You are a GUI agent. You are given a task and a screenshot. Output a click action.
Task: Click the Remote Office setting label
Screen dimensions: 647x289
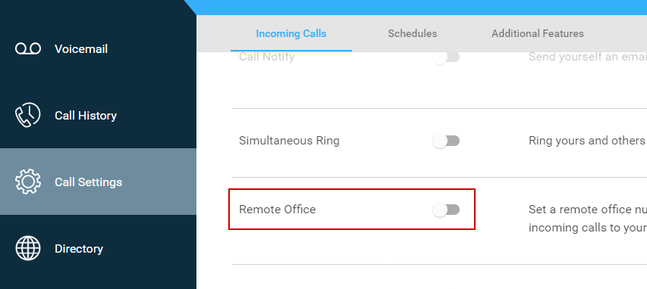click(x=278, y=209)
